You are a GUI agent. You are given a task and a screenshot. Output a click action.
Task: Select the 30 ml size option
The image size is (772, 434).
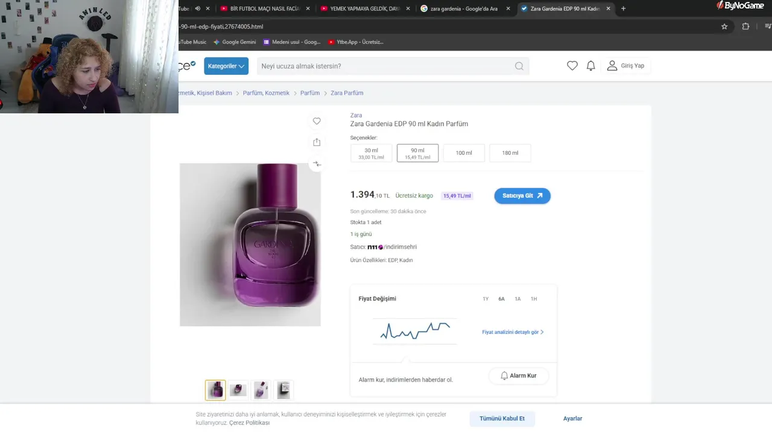[x=371, y=153]
